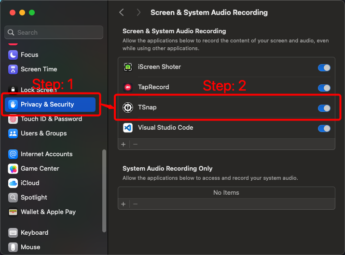Open Users & Groups settings
The width and height of the screenshot is (345, 255).
[x=43, y=133]
